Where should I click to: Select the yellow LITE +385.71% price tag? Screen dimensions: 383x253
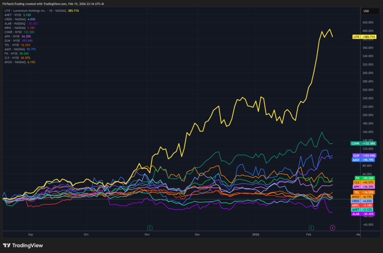[364, 37]
